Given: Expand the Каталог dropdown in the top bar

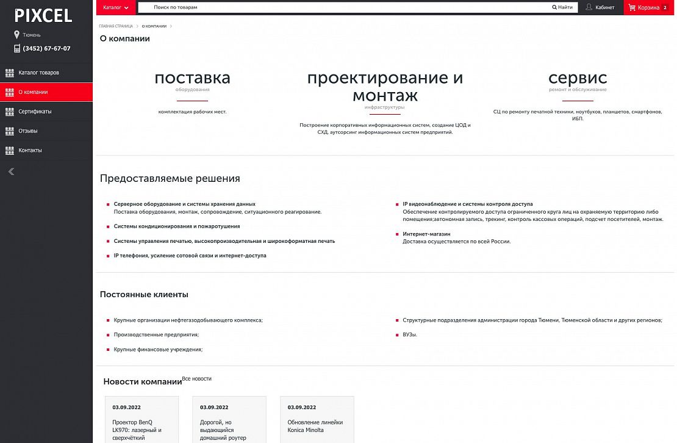Looking at the screenshot, I should click(x=116, y=7).
